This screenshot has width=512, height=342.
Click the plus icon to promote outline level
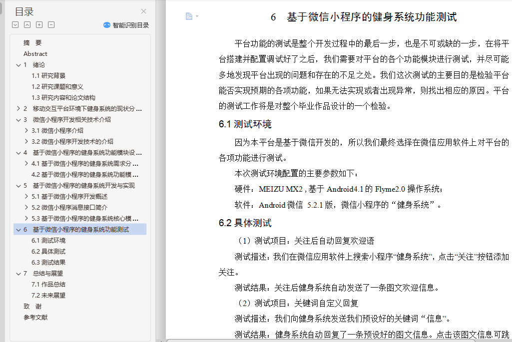tap(39, 25)
